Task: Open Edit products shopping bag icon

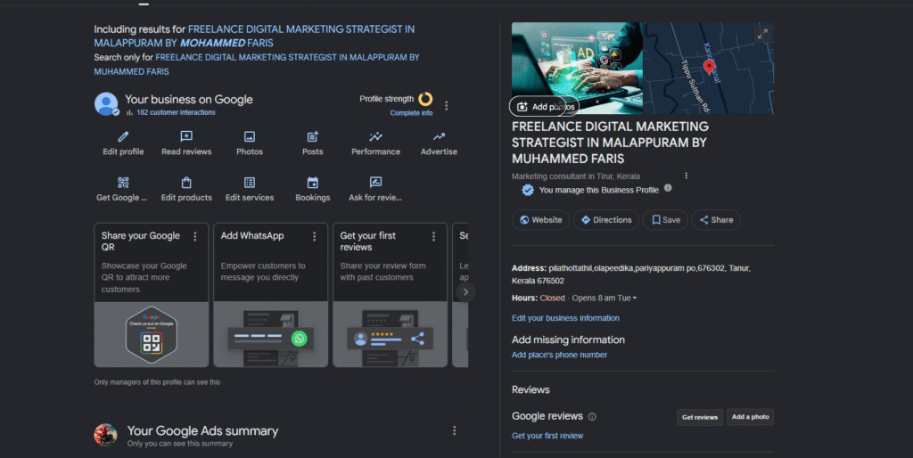Action: click(x=186, y=183)
